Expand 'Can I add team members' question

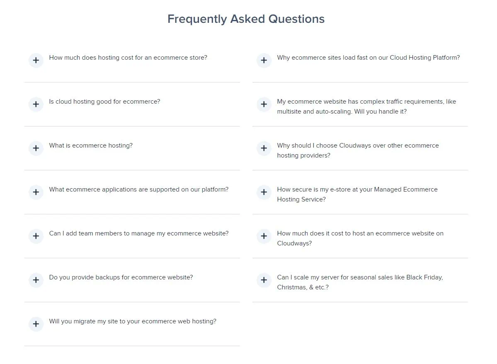36,236
